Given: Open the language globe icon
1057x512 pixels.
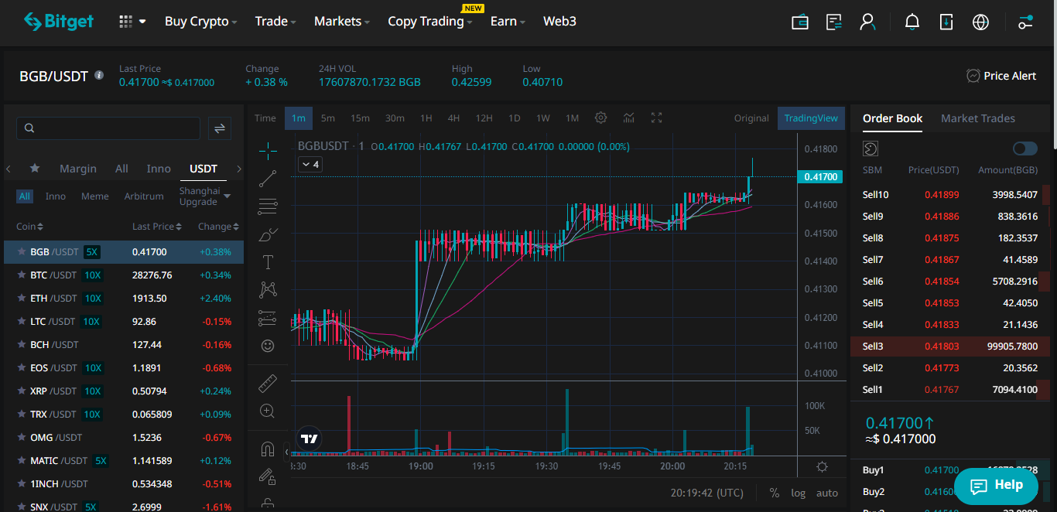Looking at the screenshot, I should pos(980,22).
